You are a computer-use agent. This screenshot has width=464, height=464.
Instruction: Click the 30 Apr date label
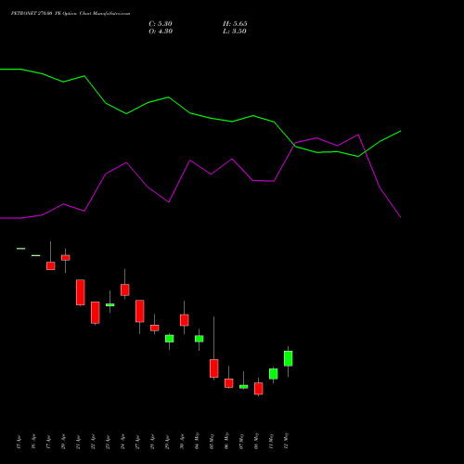pos(182,442)
